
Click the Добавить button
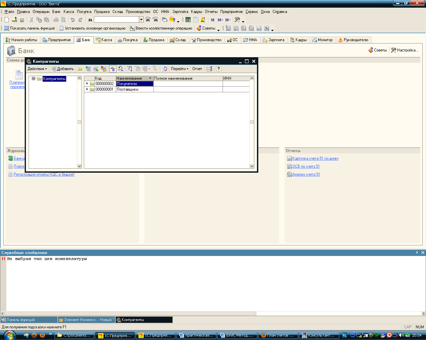(63, 69)
